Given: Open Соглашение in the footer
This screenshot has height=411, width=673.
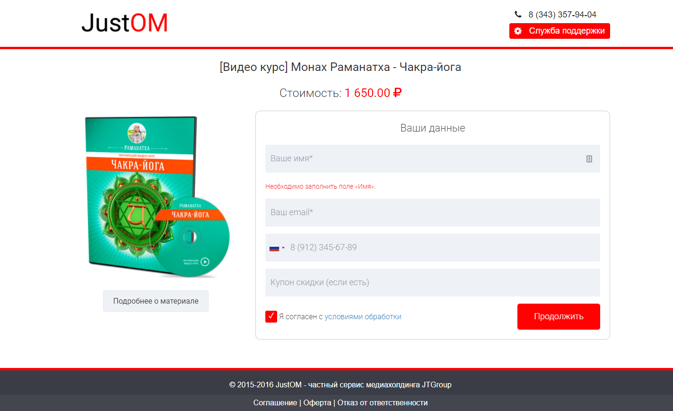Looking at the screenshot, I should (275, 403).
